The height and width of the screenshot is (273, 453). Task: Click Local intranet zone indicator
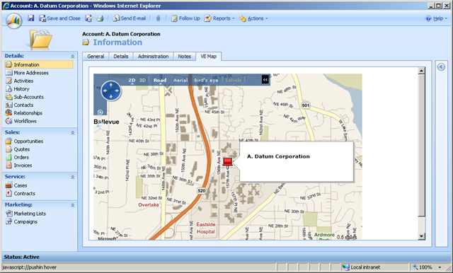[361, 267]
